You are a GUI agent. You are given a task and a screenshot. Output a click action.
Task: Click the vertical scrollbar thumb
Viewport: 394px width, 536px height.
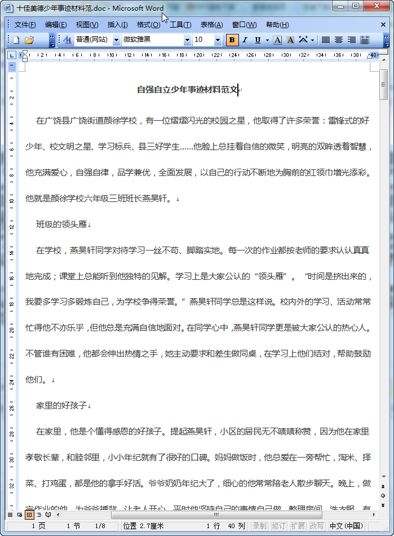click(383, 85)
